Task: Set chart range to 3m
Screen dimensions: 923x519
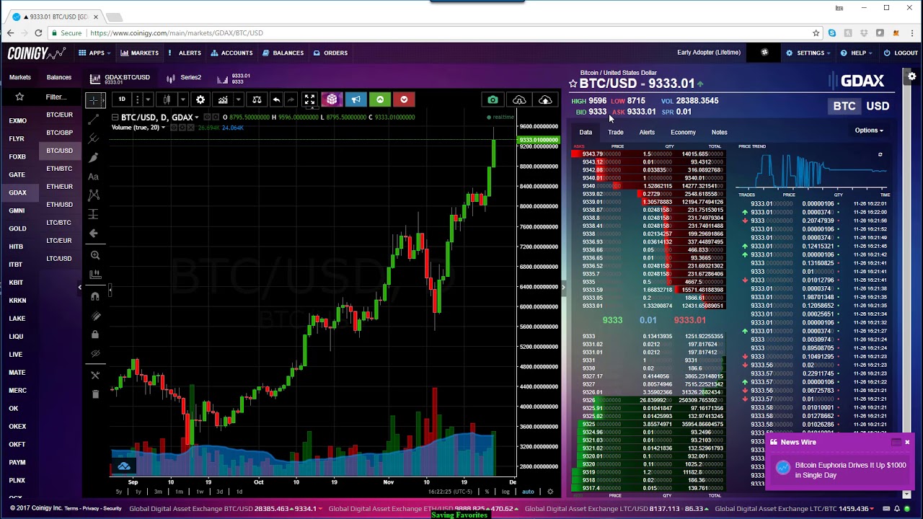Action: 158,492
